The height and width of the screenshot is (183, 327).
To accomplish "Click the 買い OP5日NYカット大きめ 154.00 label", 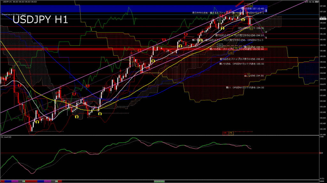I will 245,87.
